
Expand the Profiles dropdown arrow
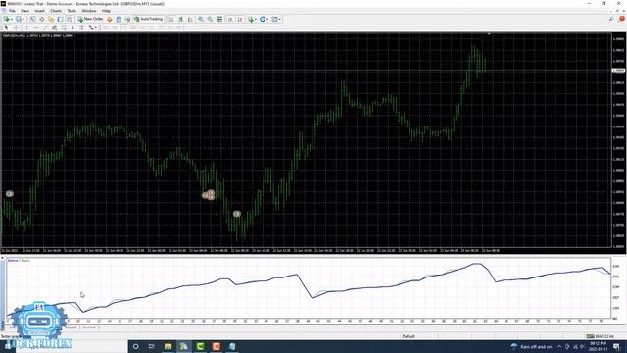pos(24,20)
